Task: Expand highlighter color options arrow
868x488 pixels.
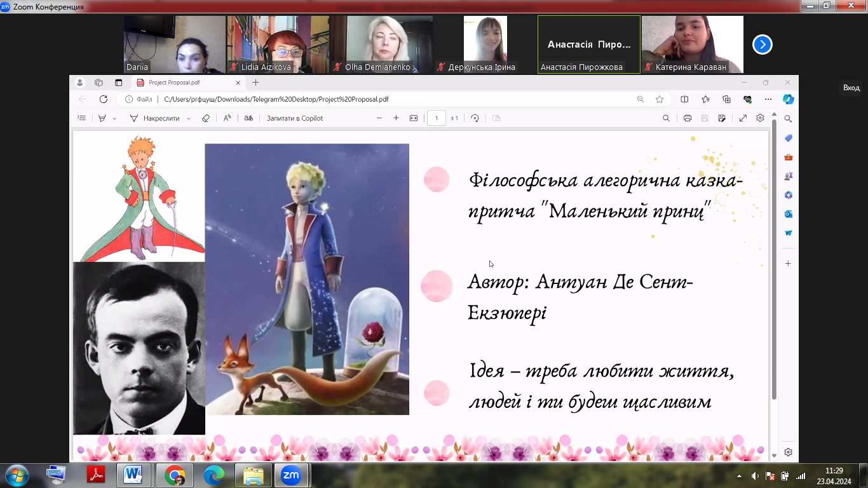Action: (x=115, y=118)
